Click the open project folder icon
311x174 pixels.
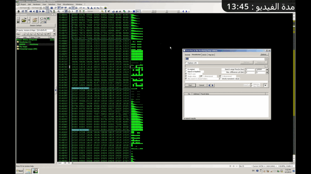(x=24, y=20)
